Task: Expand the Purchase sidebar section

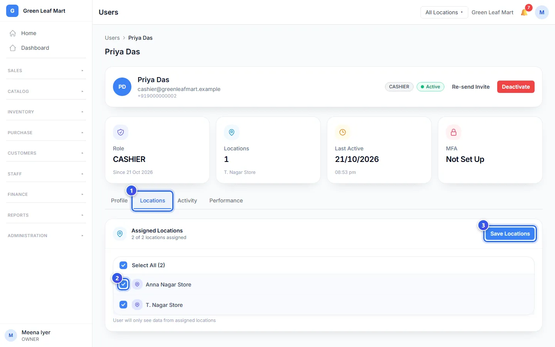Action: coord(46,133)
